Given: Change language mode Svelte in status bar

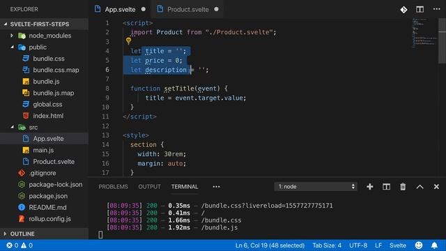Looking at the screenshot, I should 398,245.
